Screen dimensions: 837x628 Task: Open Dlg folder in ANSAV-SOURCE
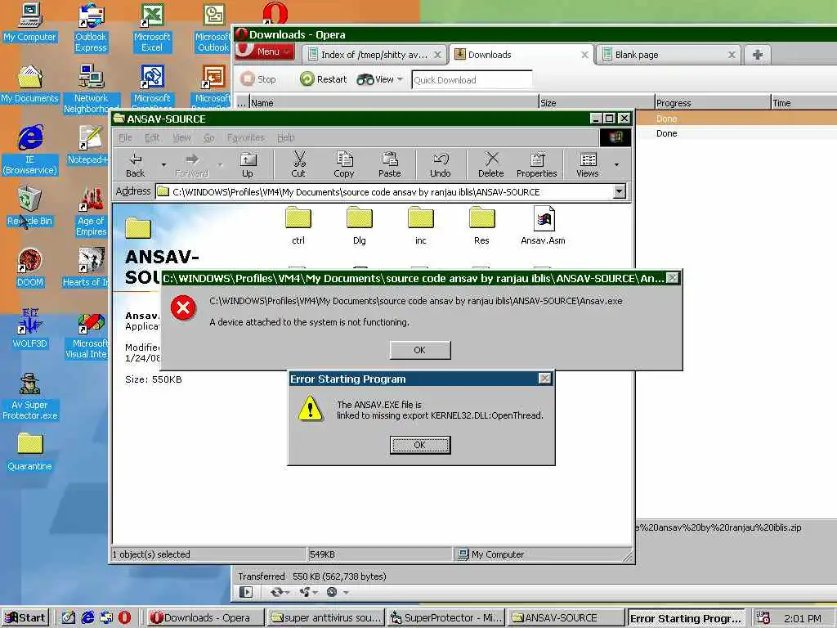pyautogui.click(x=360, y=227)
